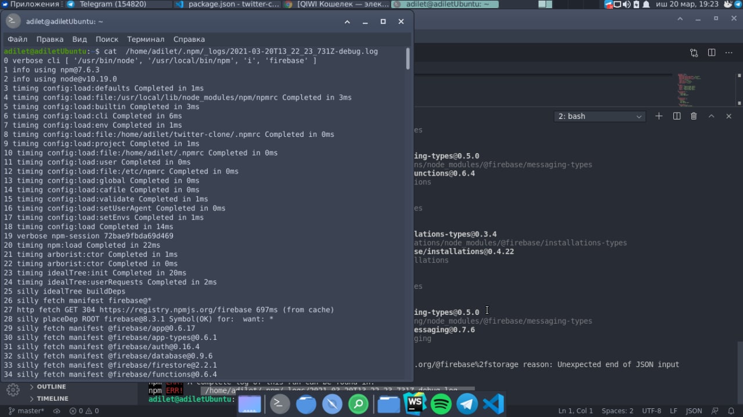
Task: Launch Spotify from the dock
Action: pyautogui.click(x=442, y=404)
